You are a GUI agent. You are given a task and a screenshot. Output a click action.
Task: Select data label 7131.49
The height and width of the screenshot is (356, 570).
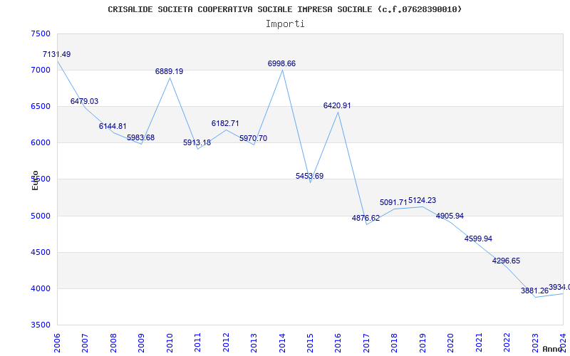coord(57,55)
